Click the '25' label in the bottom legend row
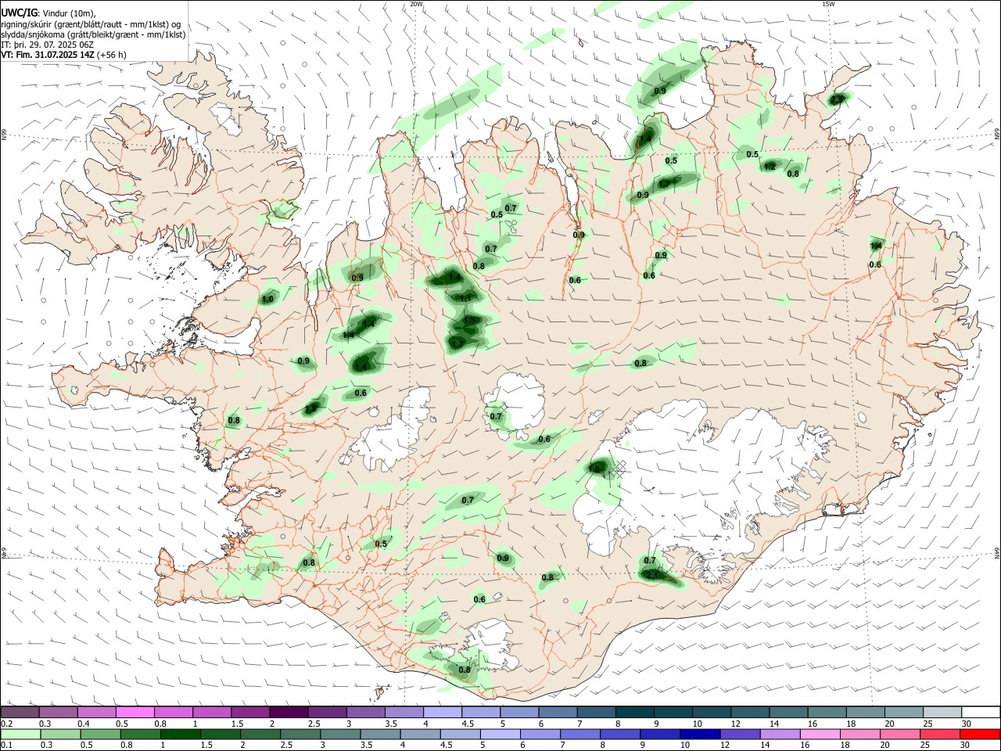1001x751 pixels. [927, 745]
